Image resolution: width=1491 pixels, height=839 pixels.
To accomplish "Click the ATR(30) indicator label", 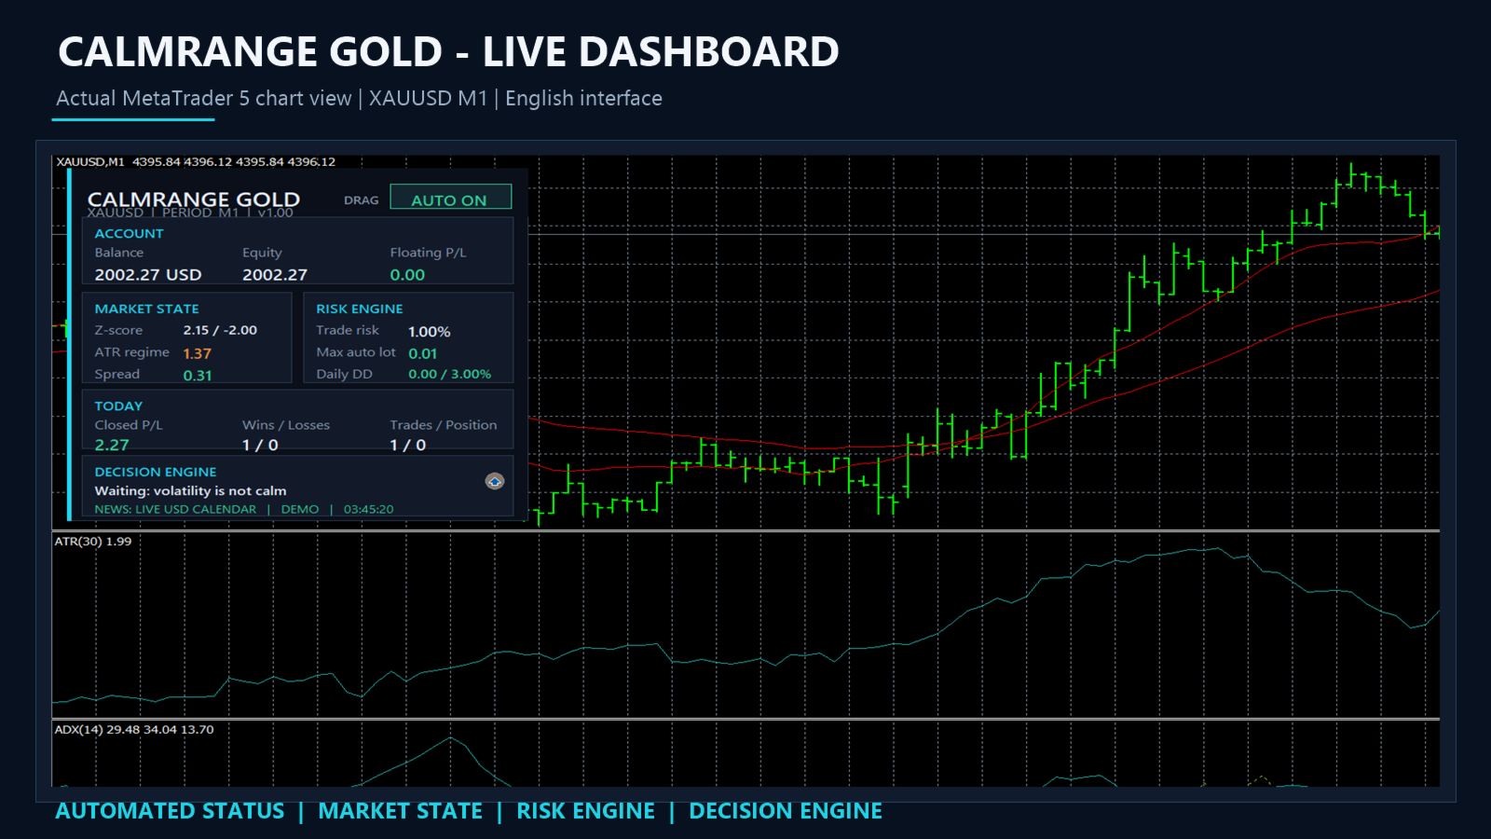I will (x=93, y=542).
